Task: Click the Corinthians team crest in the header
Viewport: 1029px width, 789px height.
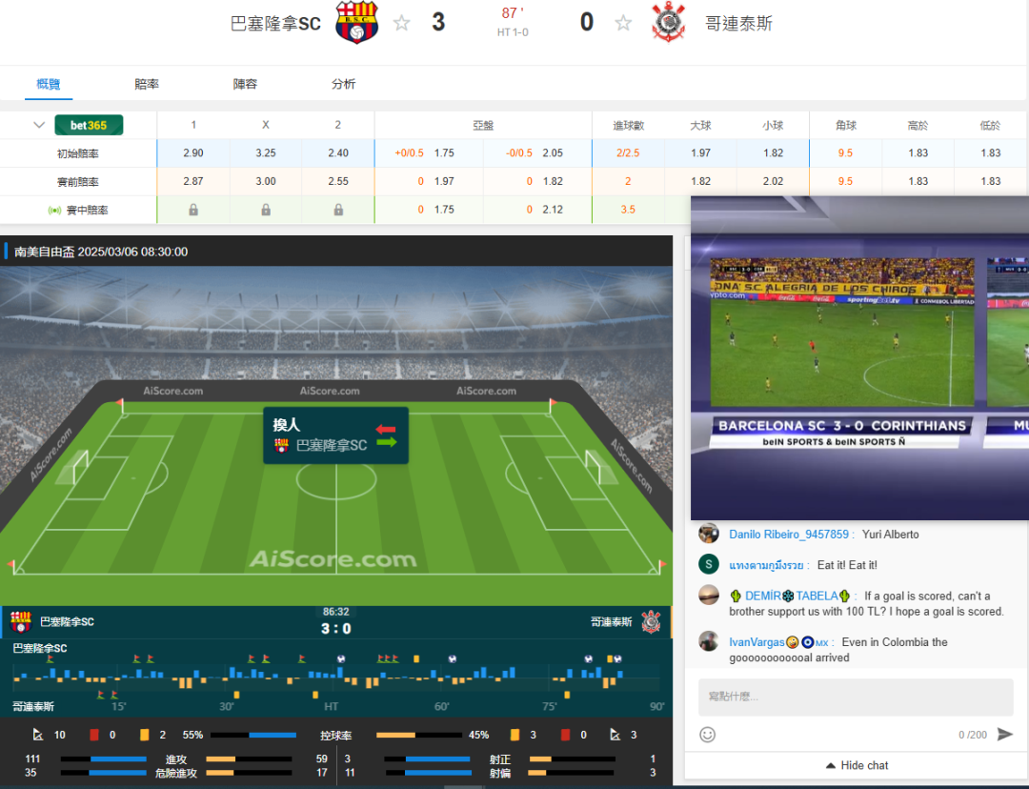Action: pos(669,22)
